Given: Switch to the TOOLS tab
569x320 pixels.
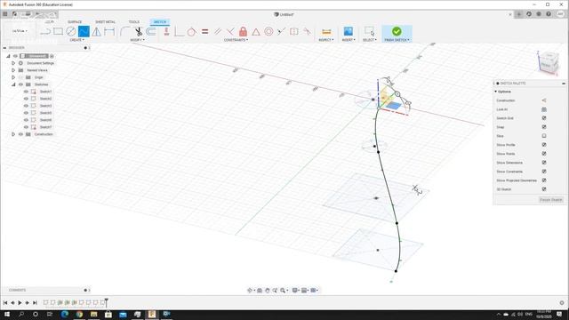Looking at the screenshot, I should pyautogui.click(x=134, y=21).
